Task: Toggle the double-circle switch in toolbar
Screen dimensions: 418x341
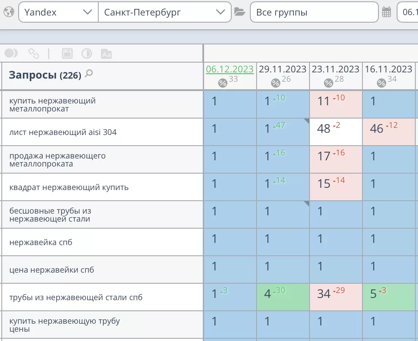Action: pyautogui.click(x=11, y=54)
